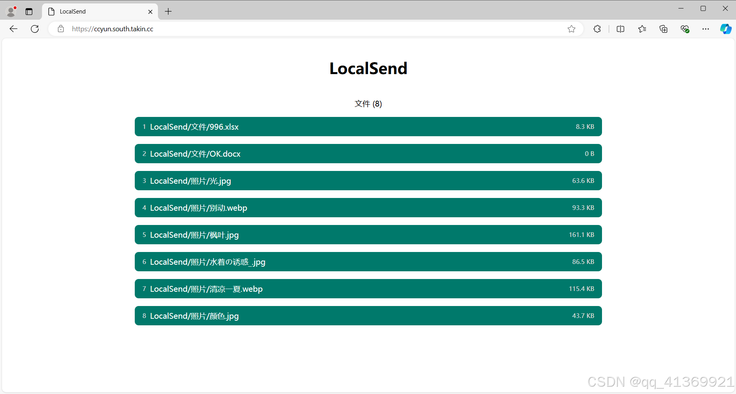Click the 0 B size value

pyautogui.click(x=589, y=154)
